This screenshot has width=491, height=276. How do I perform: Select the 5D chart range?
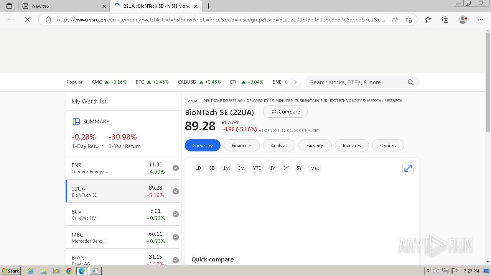(212, 168)
